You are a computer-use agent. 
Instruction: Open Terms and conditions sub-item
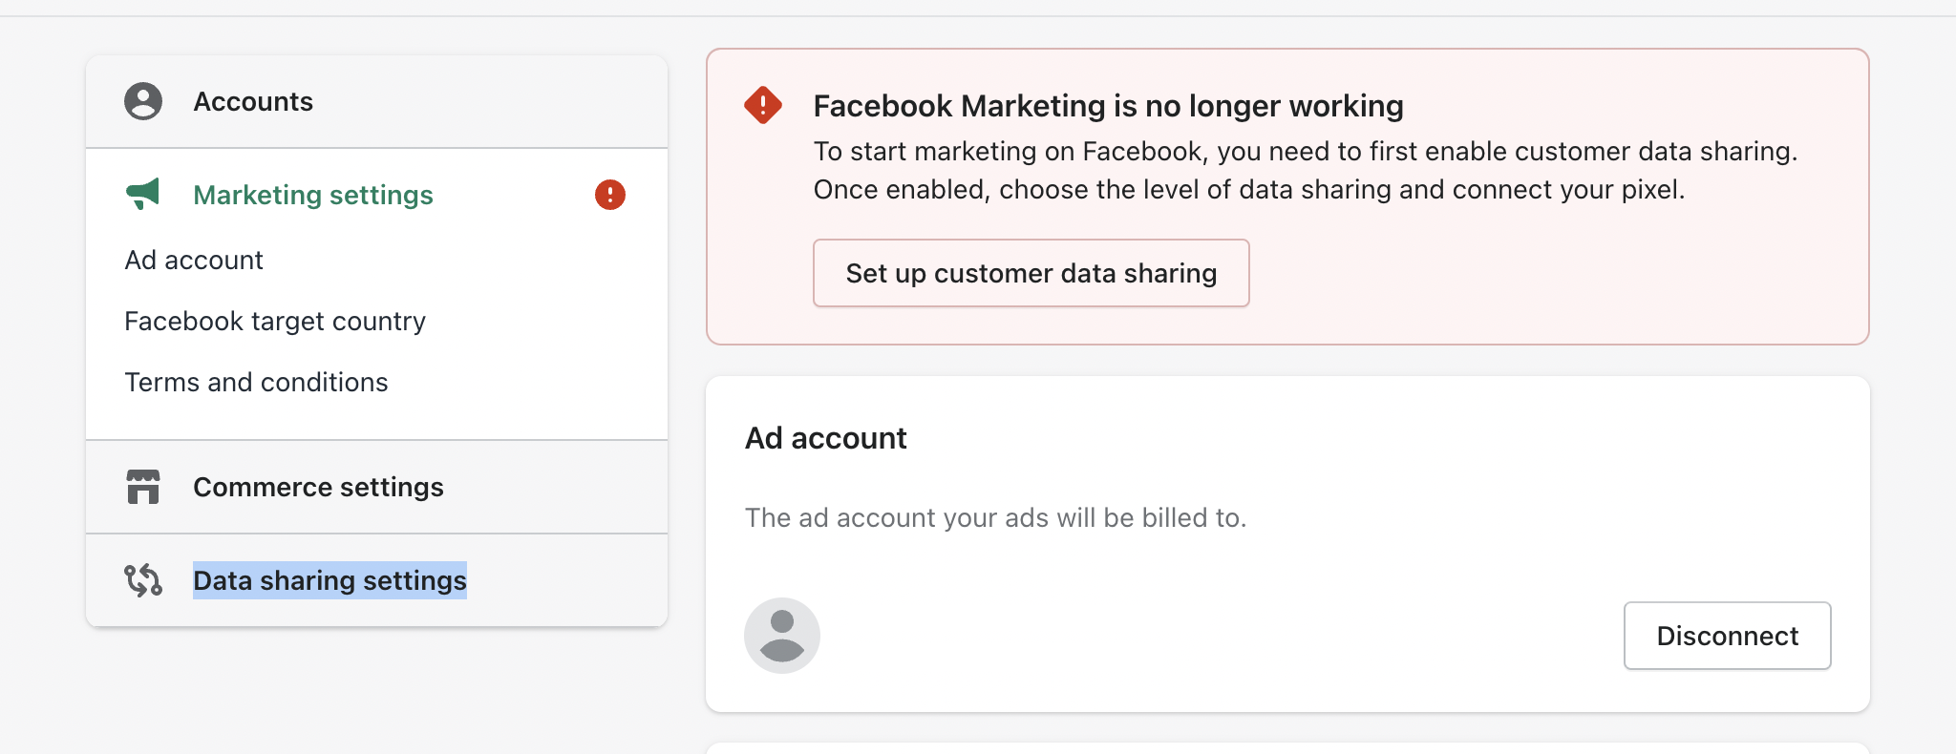pos(256,382)
